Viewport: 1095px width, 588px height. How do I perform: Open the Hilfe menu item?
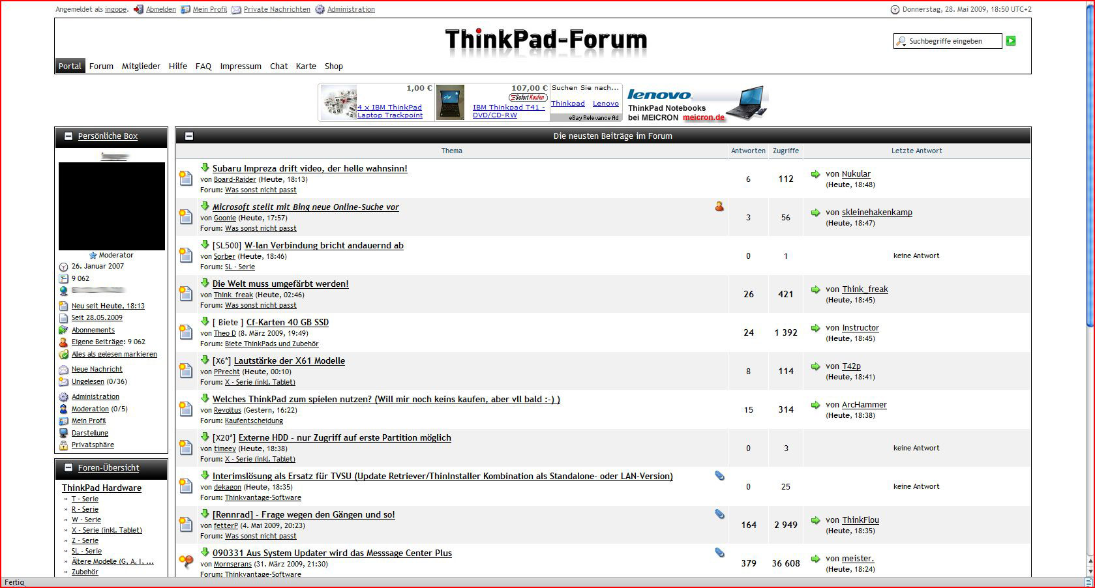177,66
